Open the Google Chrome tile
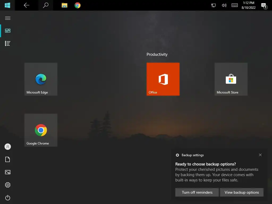 [41, 130]
